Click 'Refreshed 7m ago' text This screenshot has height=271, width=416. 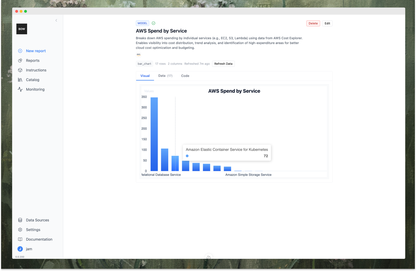(197, 64)
